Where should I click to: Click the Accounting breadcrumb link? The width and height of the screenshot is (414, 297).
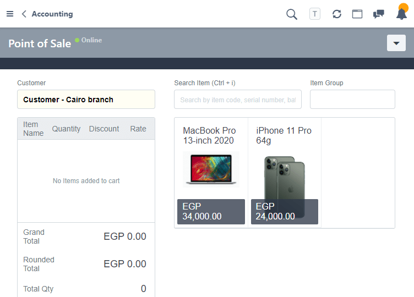(x=52, y=14)
